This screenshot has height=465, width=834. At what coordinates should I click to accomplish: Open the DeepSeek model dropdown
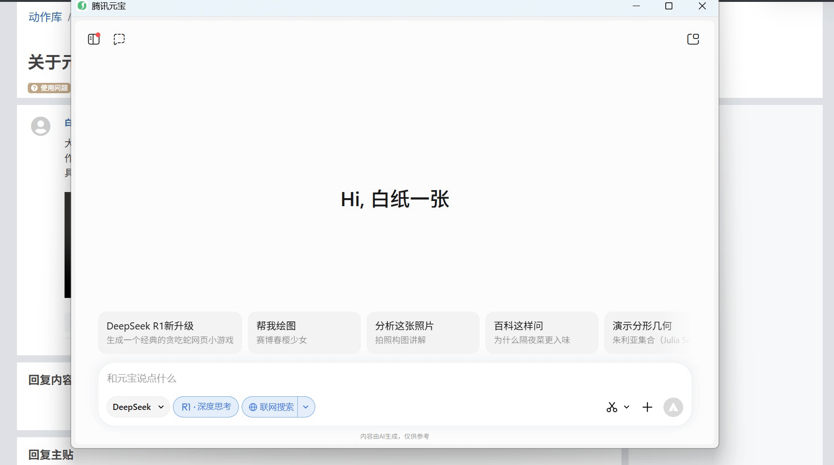click(x=138, y=407)
